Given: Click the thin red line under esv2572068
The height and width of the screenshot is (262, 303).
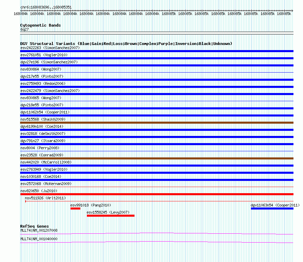Looking at the screenshot, I should tap(157, 187).
